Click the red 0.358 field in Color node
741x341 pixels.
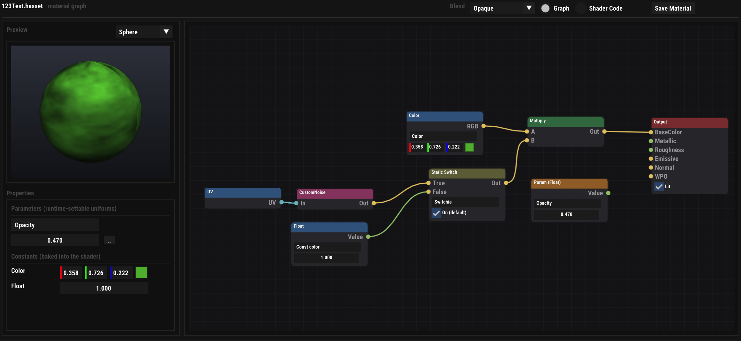pos(417,147)
